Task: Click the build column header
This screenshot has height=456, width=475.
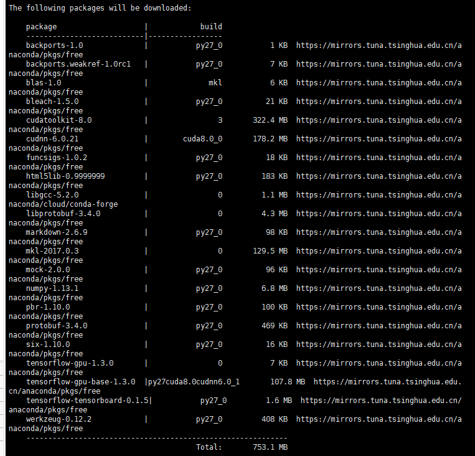Action: click(211, 27)
